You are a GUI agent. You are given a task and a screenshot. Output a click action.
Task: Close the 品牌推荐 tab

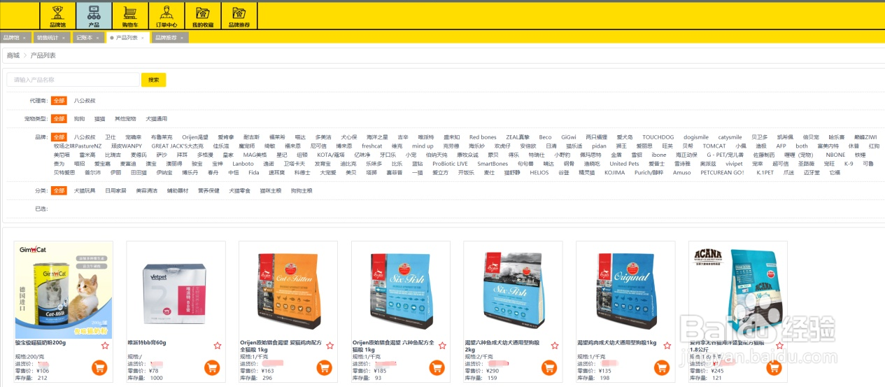click(x=182, y=38)
